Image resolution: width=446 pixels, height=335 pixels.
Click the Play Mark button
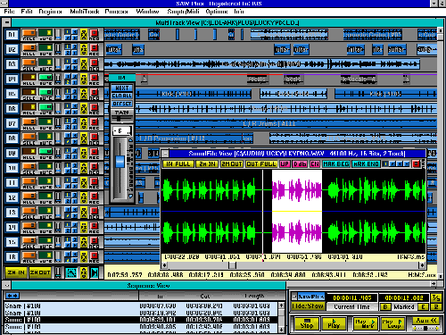[x=365, y=323]
